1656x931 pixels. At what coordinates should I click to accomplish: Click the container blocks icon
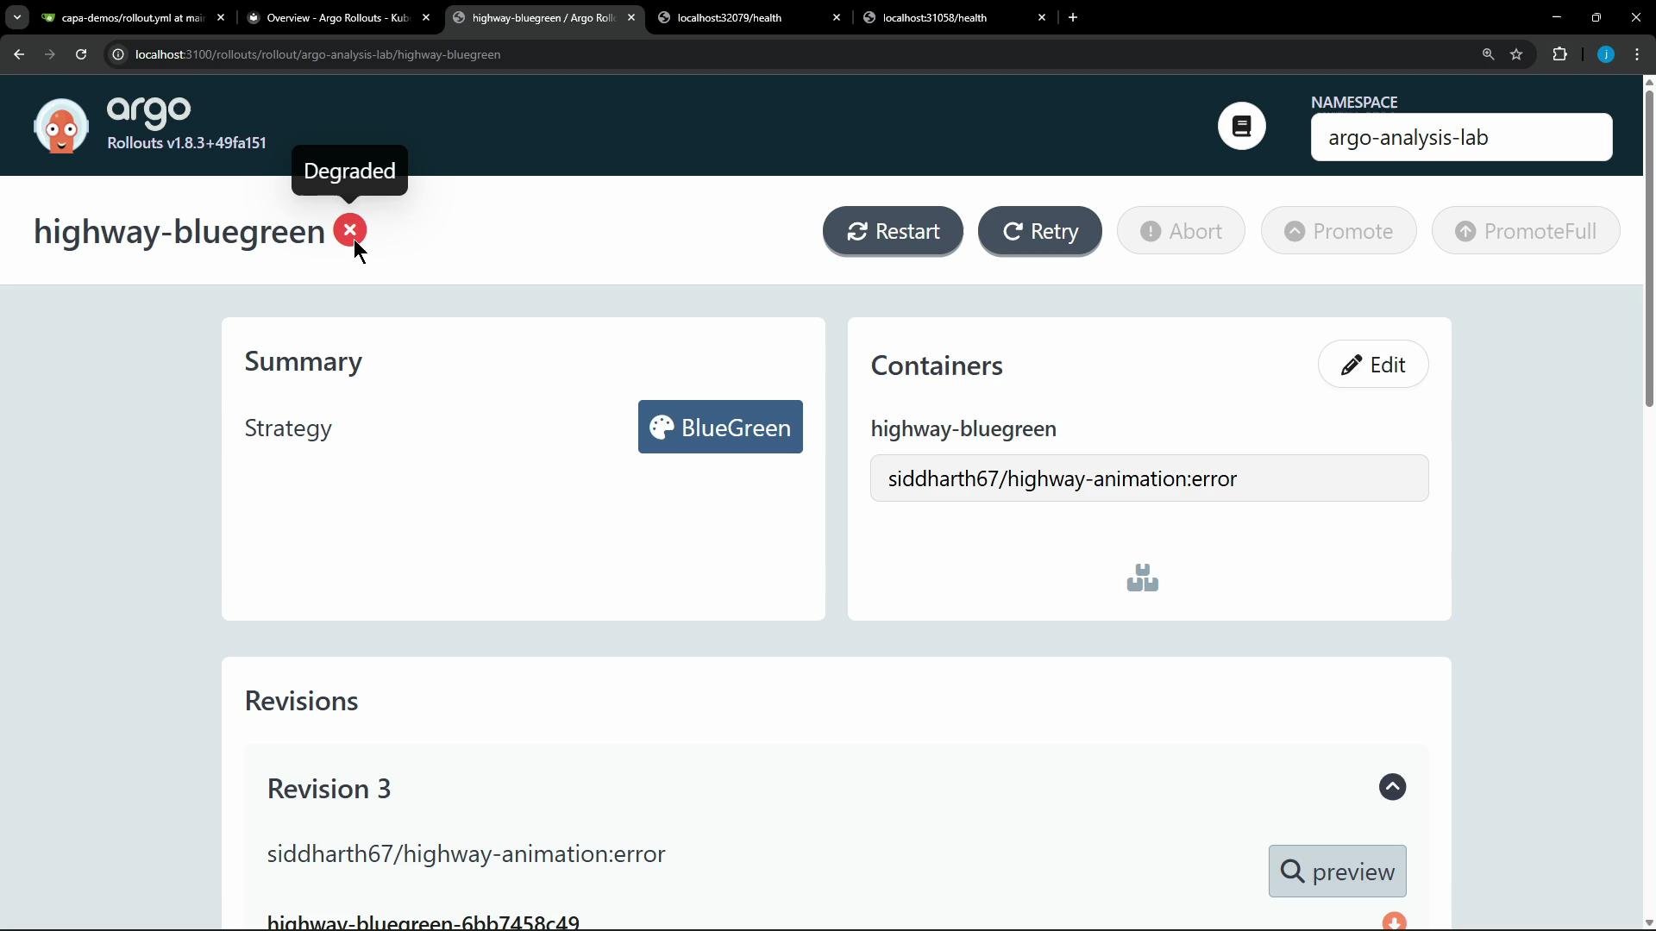pyautogui.click(x=1143, y=578)
